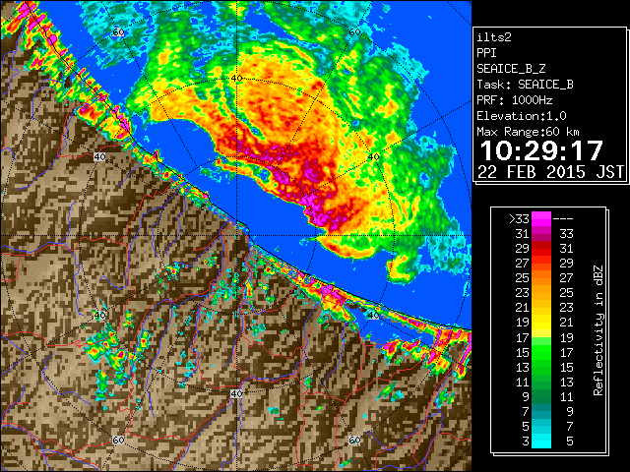The height and width of the screenshot is (472, 630).
Task: Click the '40' range label due north of center
Action: 237,78
